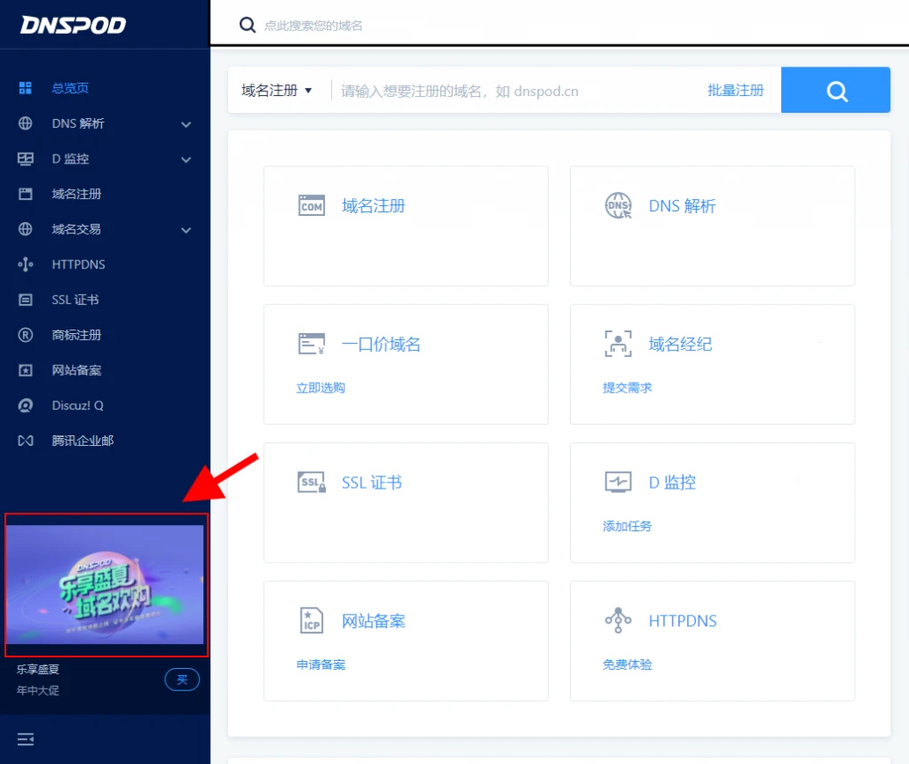This screenshot has width=909, height=764.
Task: Expand the DNS 解析 sidebar submenu
Action: (x=186, y=124)
